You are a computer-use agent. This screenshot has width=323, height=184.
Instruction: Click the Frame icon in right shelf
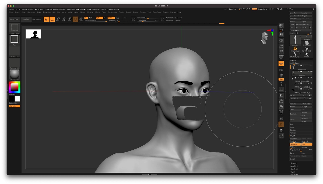281,89
